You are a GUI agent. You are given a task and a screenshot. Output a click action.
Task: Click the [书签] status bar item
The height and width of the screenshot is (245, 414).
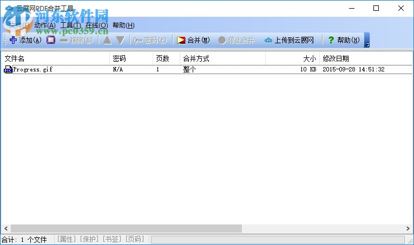pyautogui.click(x=112, y=239)
